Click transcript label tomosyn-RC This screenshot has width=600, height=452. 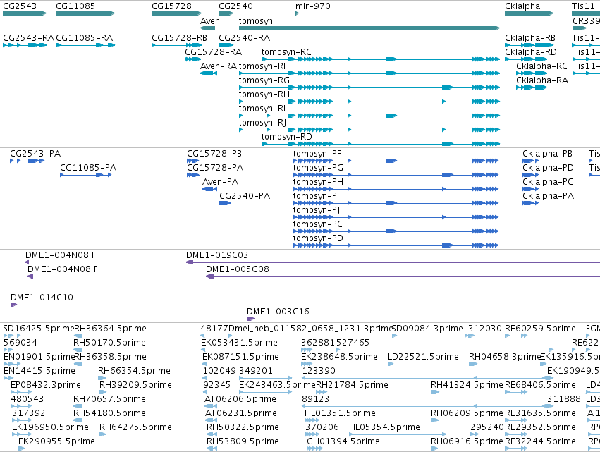[x=286, y=52]
